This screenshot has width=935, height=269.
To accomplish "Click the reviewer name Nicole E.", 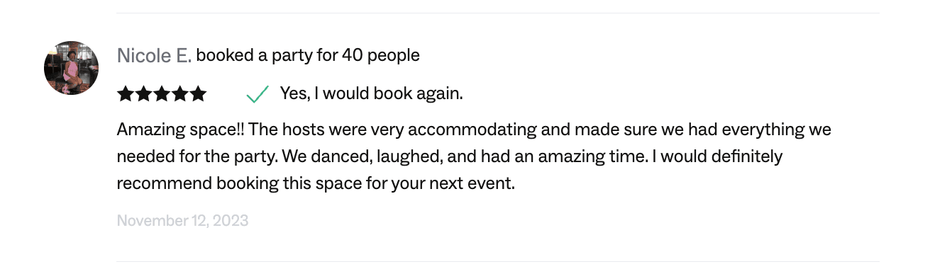I will (x=154, y=55).
